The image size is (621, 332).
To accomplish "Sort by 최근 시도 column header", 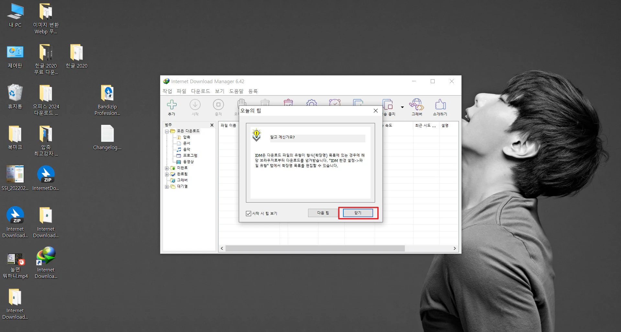I will click(x=426, y=126).
